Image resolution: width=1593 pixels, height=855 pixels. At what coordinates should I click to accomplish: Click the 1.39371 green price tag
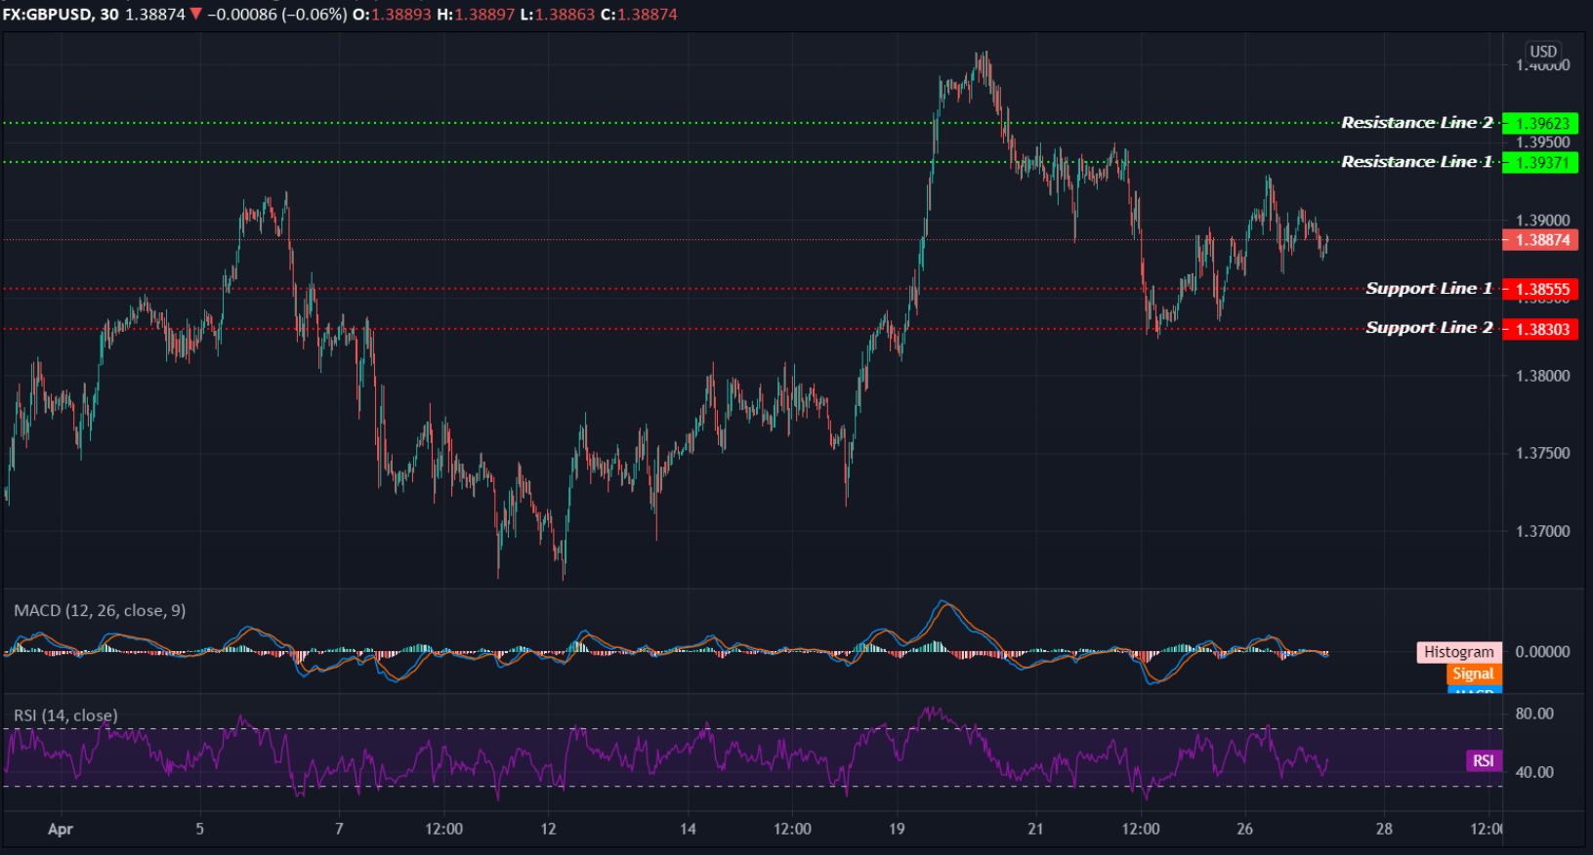pos(1540,163)
